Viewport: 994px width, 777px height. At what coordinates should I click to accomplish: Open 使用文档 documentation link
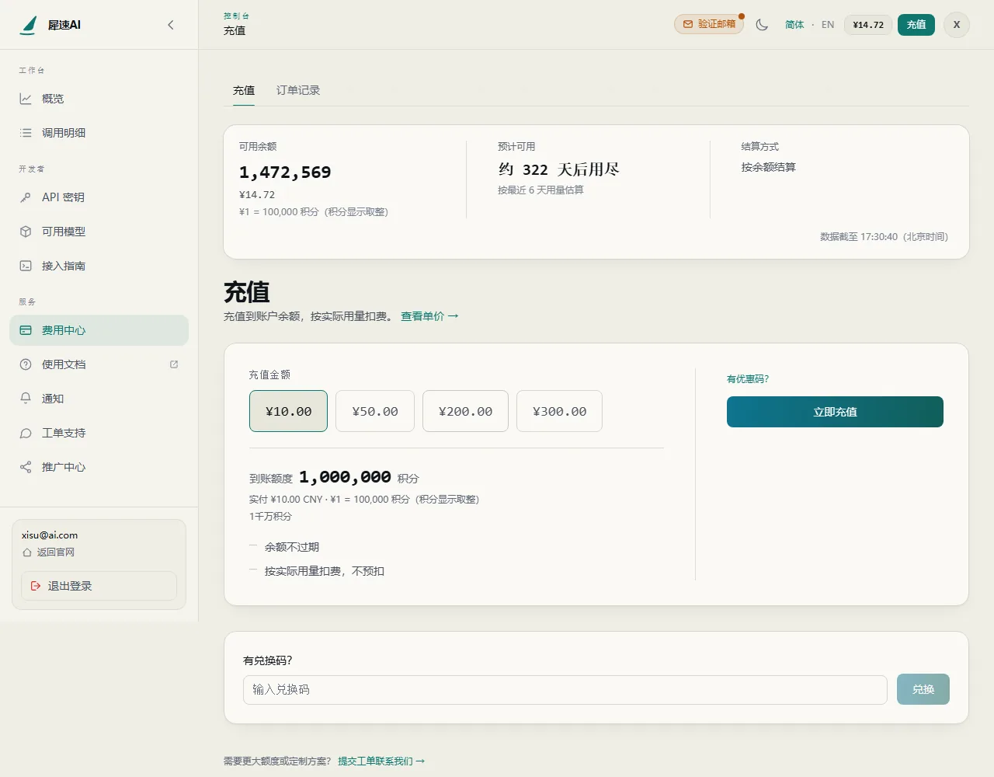pyautogui.click(x=99, y=364)
